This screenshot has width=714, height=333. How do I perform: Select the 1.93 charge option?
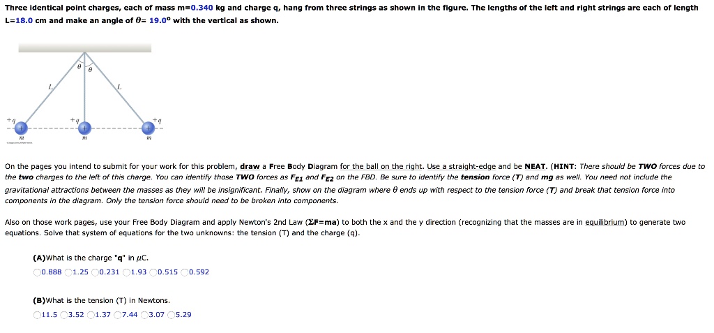point(126,272)
